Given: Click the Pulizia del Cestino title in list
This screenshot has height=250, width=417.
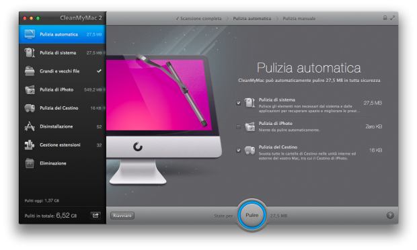Looking at the screenshot, I should tap(278, 147).
